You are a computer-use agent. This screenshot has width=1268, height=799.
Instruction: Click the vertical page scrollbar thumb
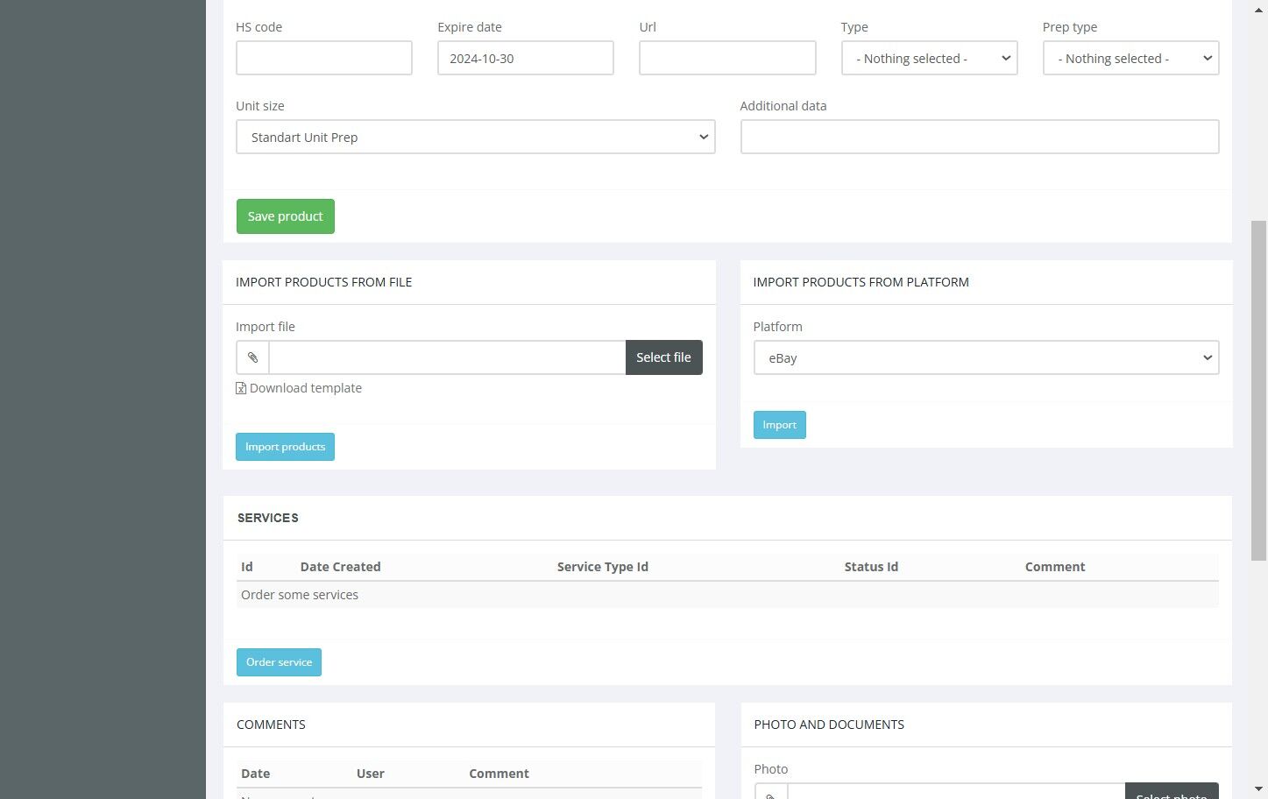(1258, 390)
